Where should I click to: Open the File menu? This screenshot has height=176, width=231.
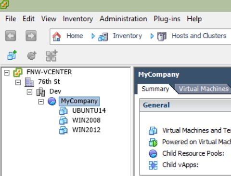11,19
